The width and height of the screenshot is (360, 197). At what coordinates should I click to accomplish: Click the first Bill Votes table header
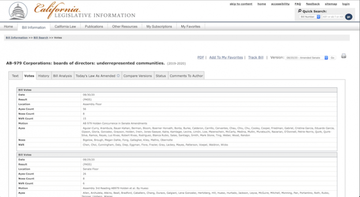[x=177, y=90]
